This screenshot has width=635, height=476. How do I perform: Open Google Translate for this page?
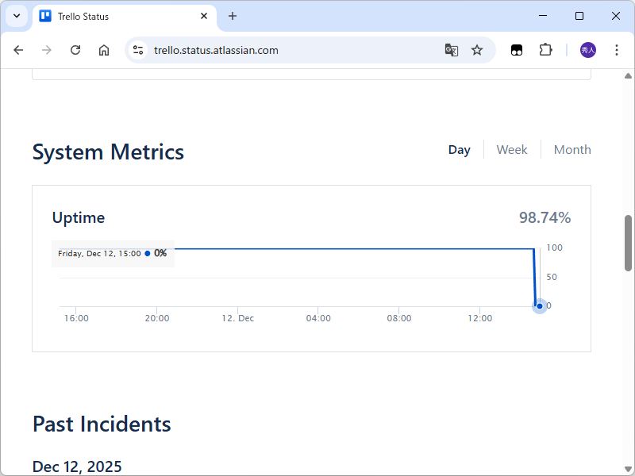[452, 50]
